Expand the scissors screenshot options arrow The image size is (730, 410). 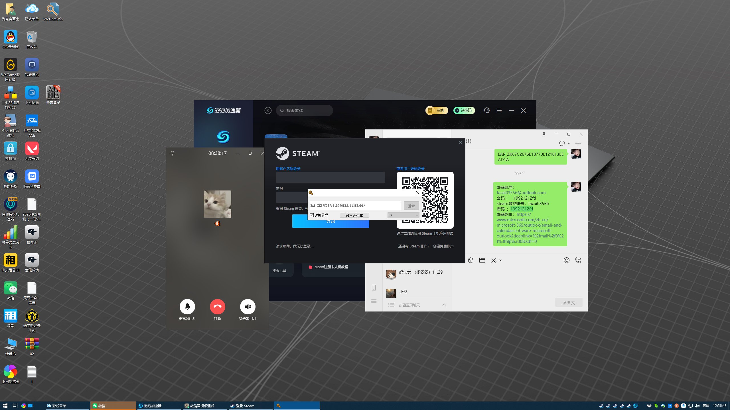click(500, 260)
